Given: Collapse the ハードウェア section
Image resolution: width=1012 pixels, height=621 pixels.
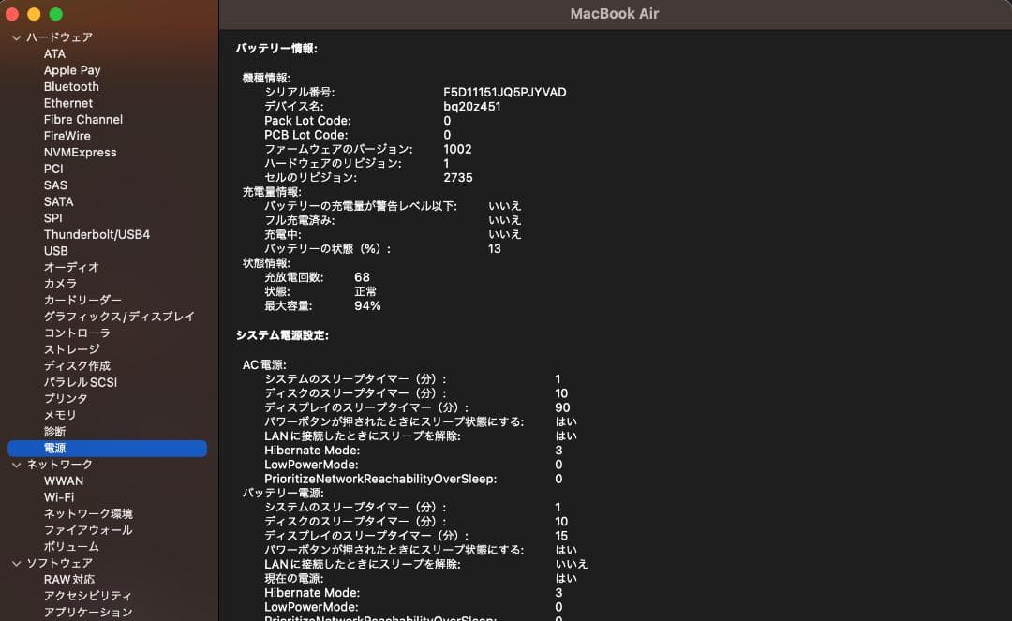Looking at the screenshot, I should (17, 37).
